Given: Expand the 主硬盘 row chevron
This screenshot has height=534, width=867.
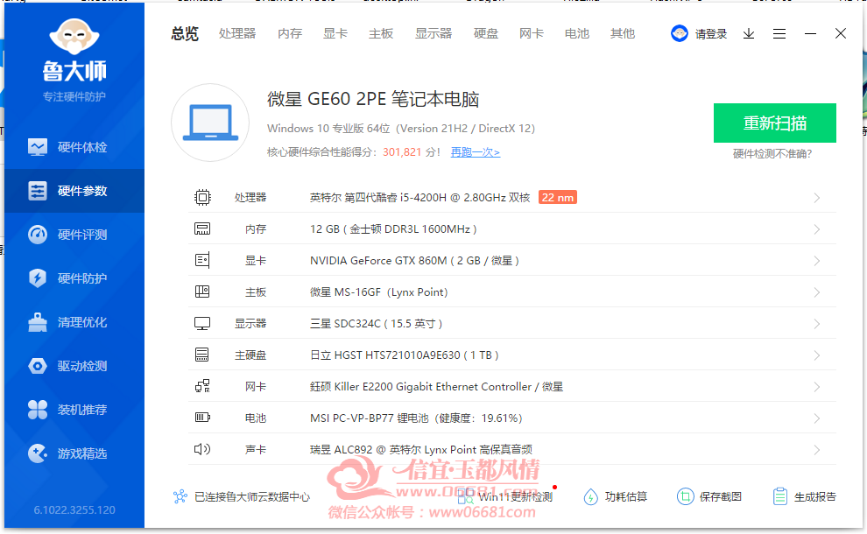Looking at the screenshot, I should click(817, 355).
